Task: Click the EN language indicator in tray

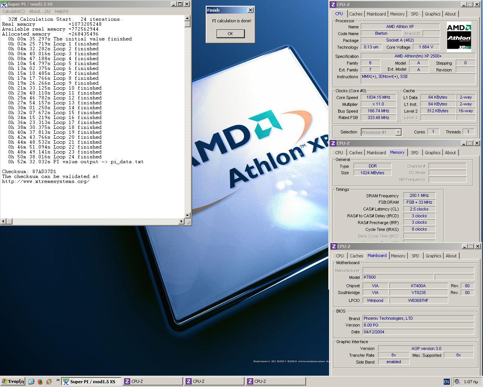Action: coord(446,382)
